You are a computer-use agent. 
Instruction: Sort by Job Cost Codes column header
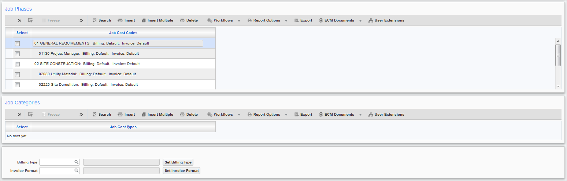pos(123,33)
